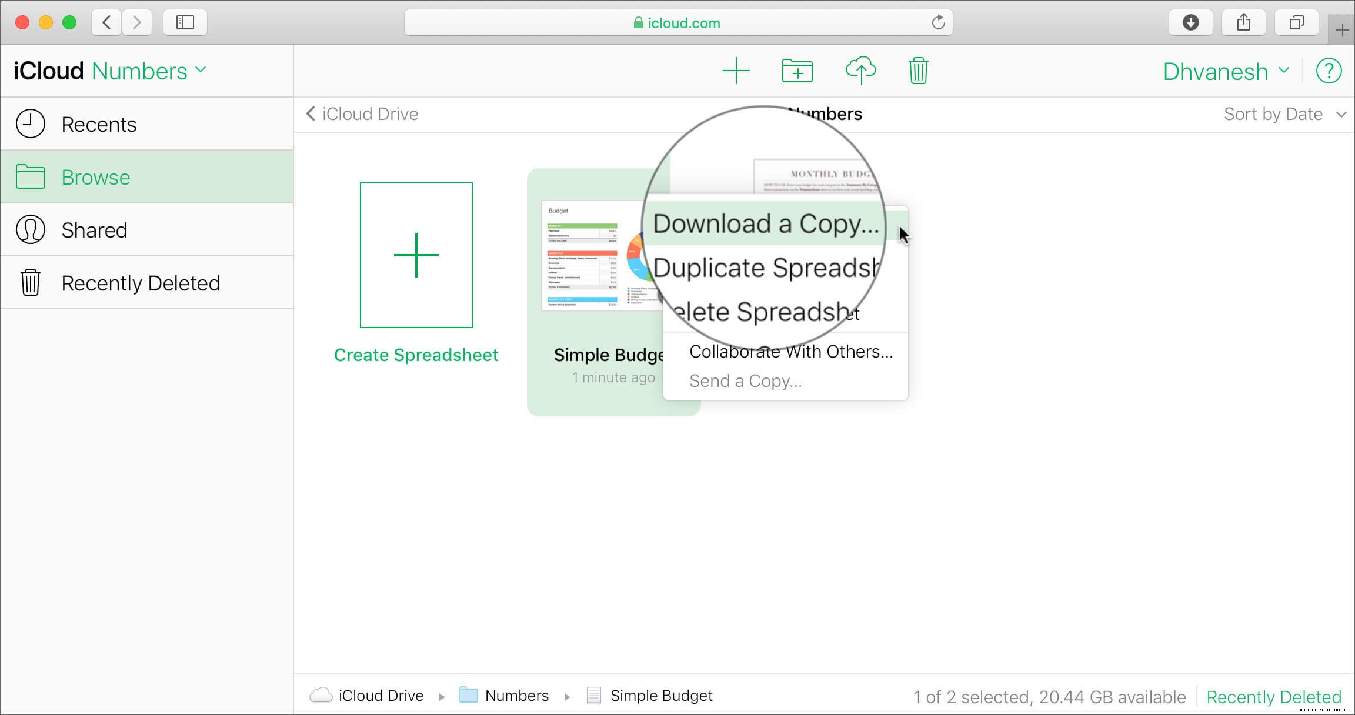Click Numbers in the path bar
Screen dimensions: 1355x715
pos(516,696)
